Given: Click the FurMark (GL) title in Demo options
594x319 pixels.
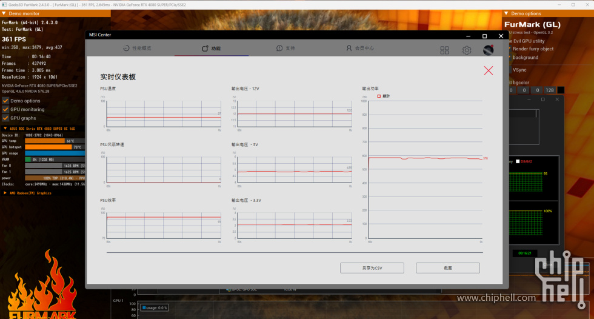Looking at the screenshot, I should tap(532, 24).
